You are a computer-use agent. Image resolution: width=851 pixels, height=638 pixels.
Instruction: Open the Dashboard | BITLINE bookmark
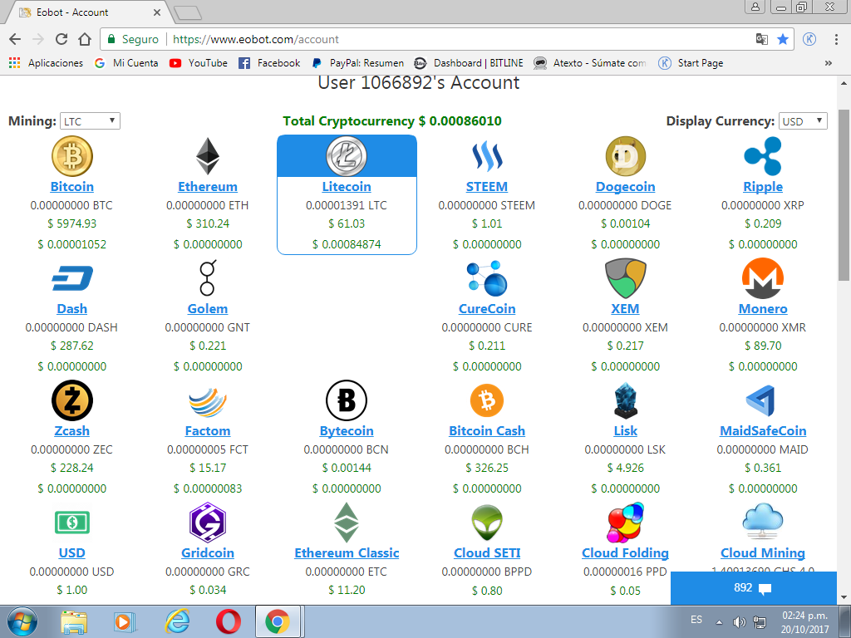click(469, 63)
